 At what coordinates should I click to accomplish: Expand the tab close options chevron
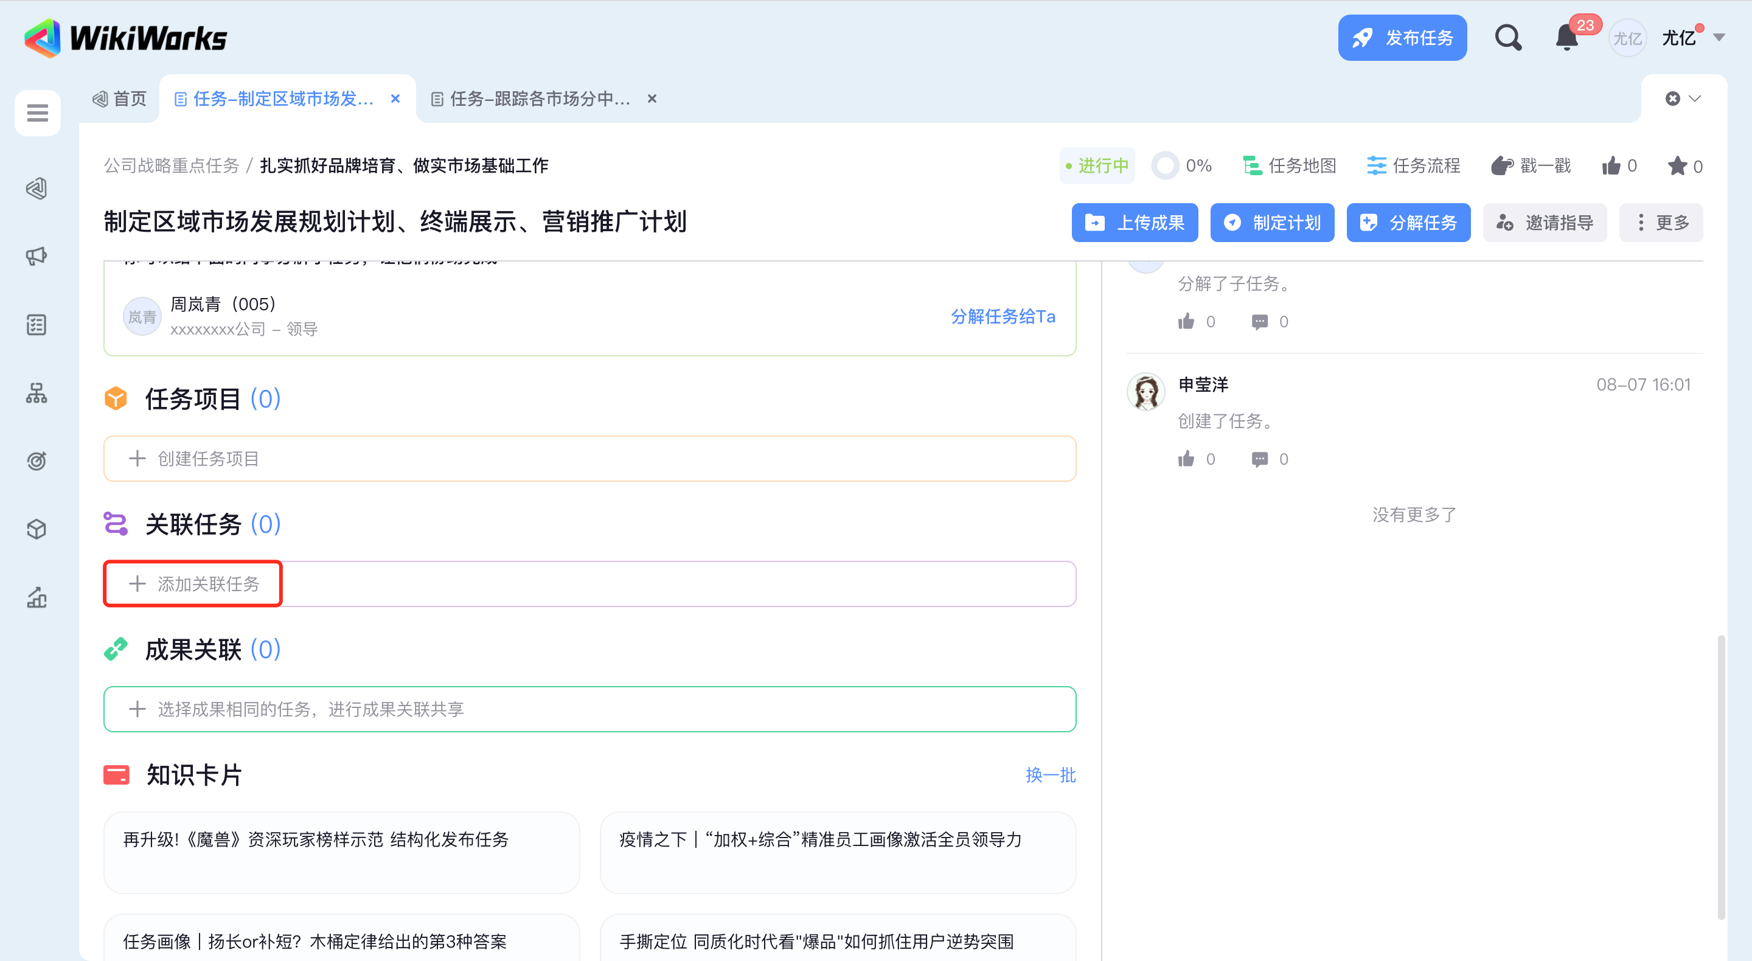coord(1695,99)
